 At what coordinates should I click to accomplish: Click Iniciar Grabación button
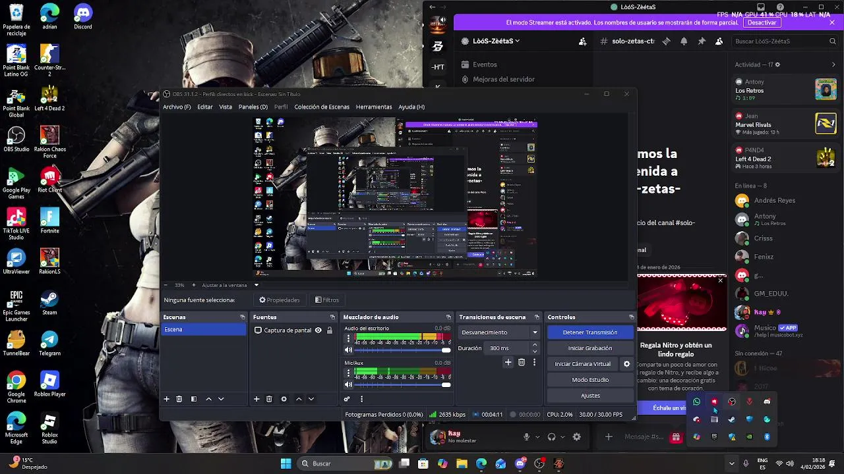(590, 348)
